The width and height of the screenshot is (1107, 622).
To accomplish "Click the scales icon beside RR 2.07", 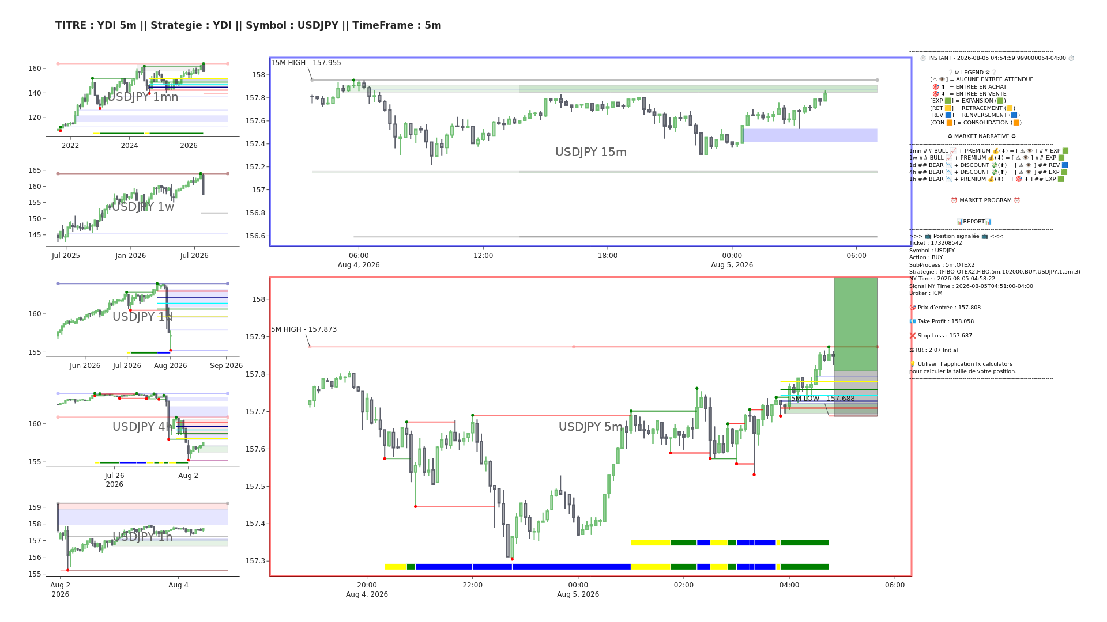I will (912, 350).
